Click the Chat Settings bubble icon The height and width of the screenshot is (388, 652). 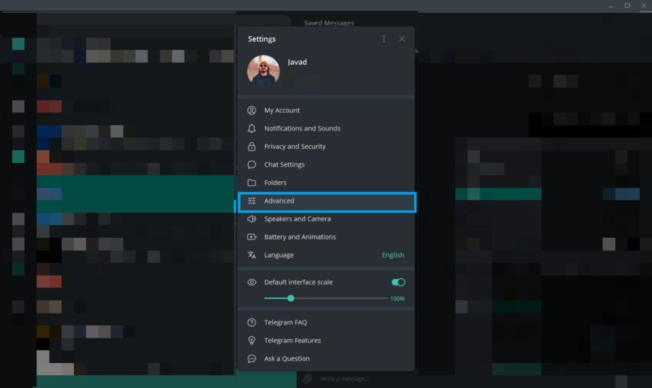tap(252, 165)
